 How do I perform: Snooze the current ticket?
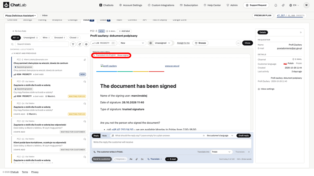(x=200, y=43)
